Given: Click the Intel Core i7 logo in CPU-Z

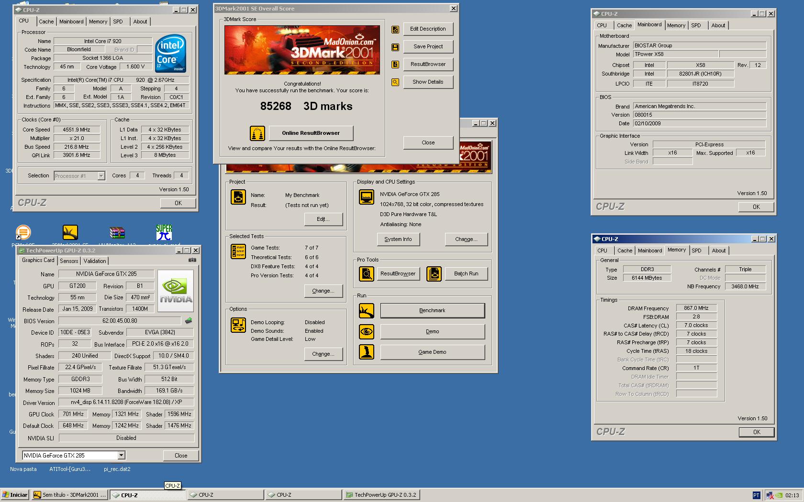Looking at the screenshot, I should (x=170, y=53).
